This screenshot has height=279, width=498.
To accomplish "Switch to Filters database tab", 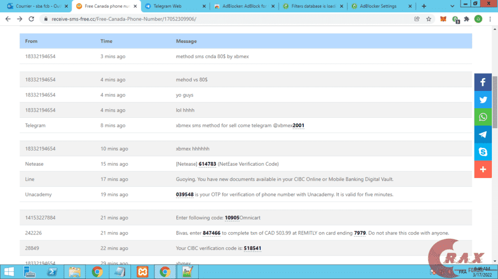I will click(313, 6).
